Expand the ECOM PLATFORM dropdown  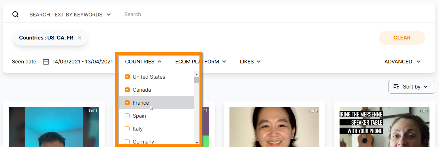click(x=201, y=62)
